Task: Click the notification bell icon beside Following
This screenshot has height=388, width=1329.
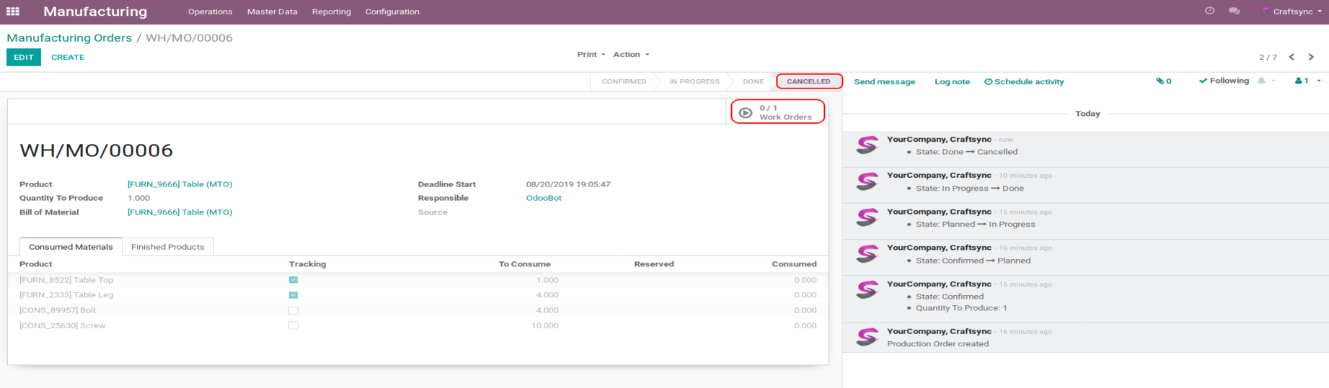Action: tap(1261, 81)
